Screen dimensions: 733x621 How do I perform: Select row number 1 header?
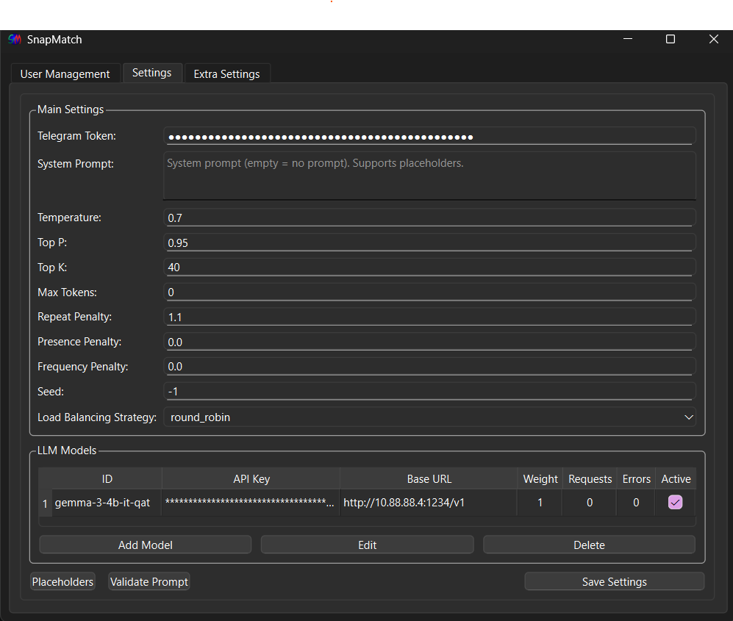[45, 503]
